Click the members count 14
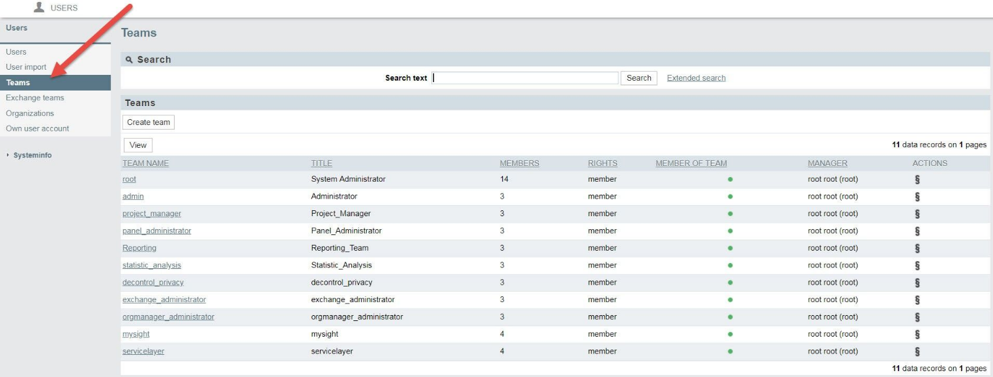Viewport: 993px width, 377px height. click(x=504, y=179)
